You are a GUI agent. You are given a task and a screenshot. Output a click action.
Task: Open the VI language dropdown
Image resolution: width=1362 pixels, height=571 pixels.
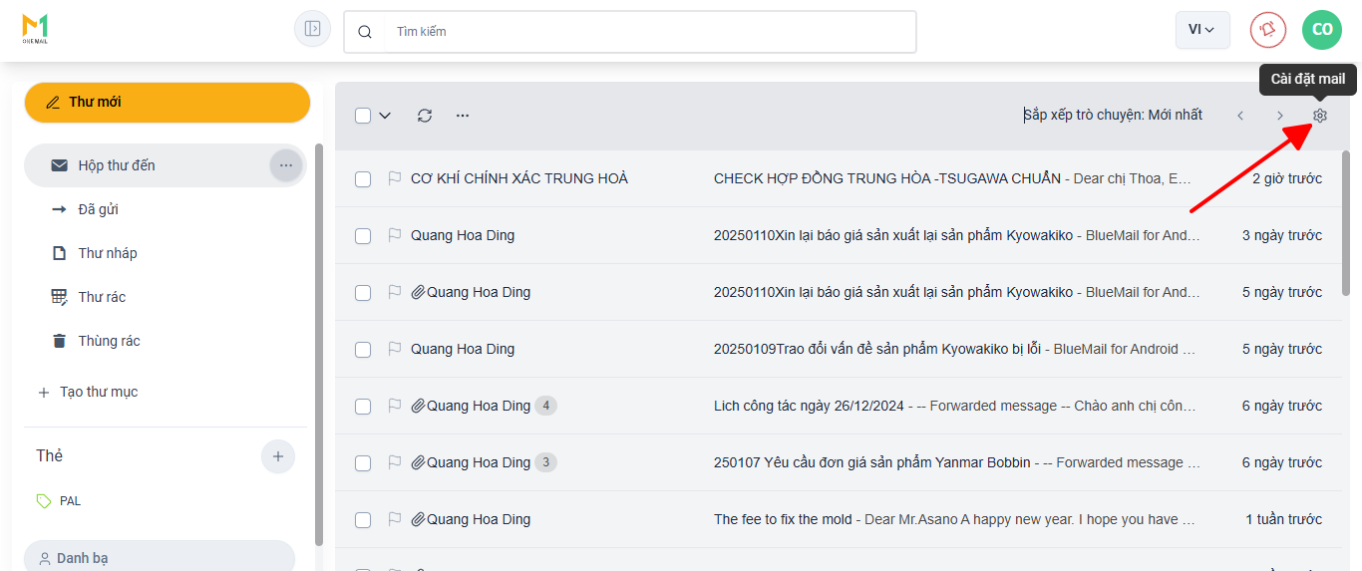(x=1201, y=30)
